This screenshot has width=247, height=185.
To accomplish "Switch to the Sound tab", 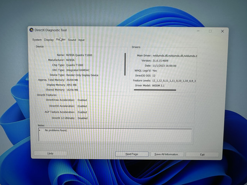I will pyautogui.click(x=72, y=40).
